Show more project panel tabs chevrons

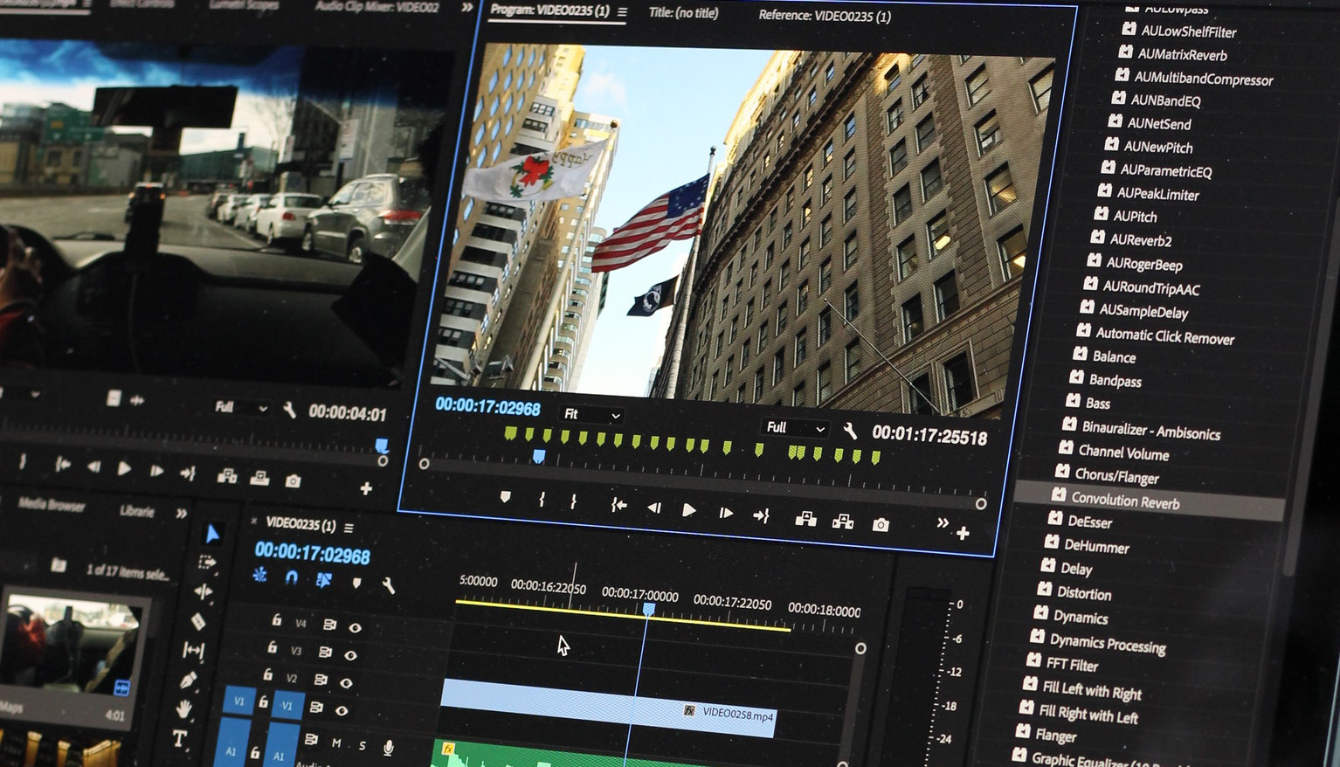click(181, 513)
